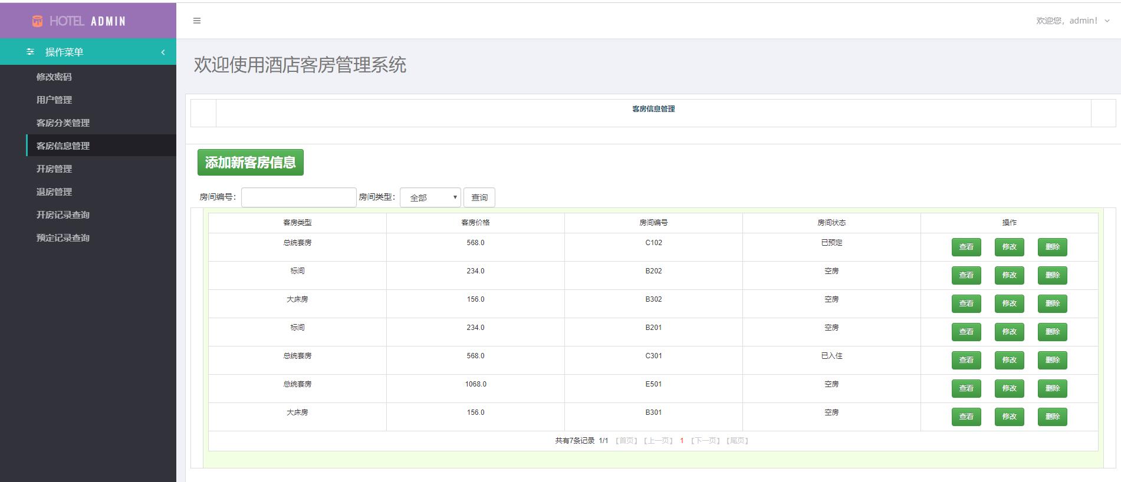1121x482 pixels.
Task: Edit room B202 with 修改
Action: tap(1009, 275)
